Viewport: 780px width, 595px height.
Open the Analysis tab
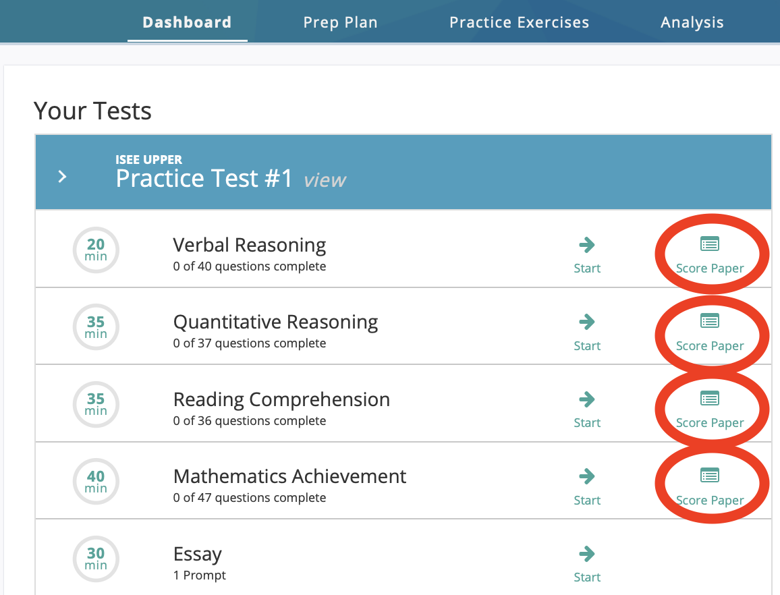pos(692,22)
